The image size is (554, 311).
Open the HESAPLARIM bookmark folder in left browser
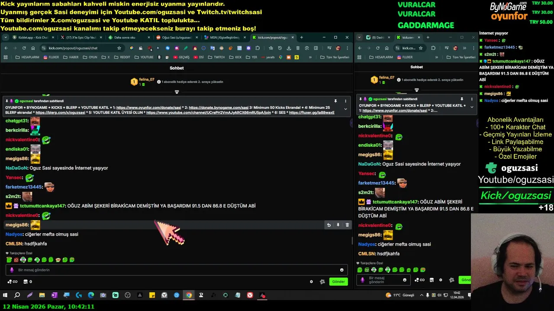(x=28, y=57)
